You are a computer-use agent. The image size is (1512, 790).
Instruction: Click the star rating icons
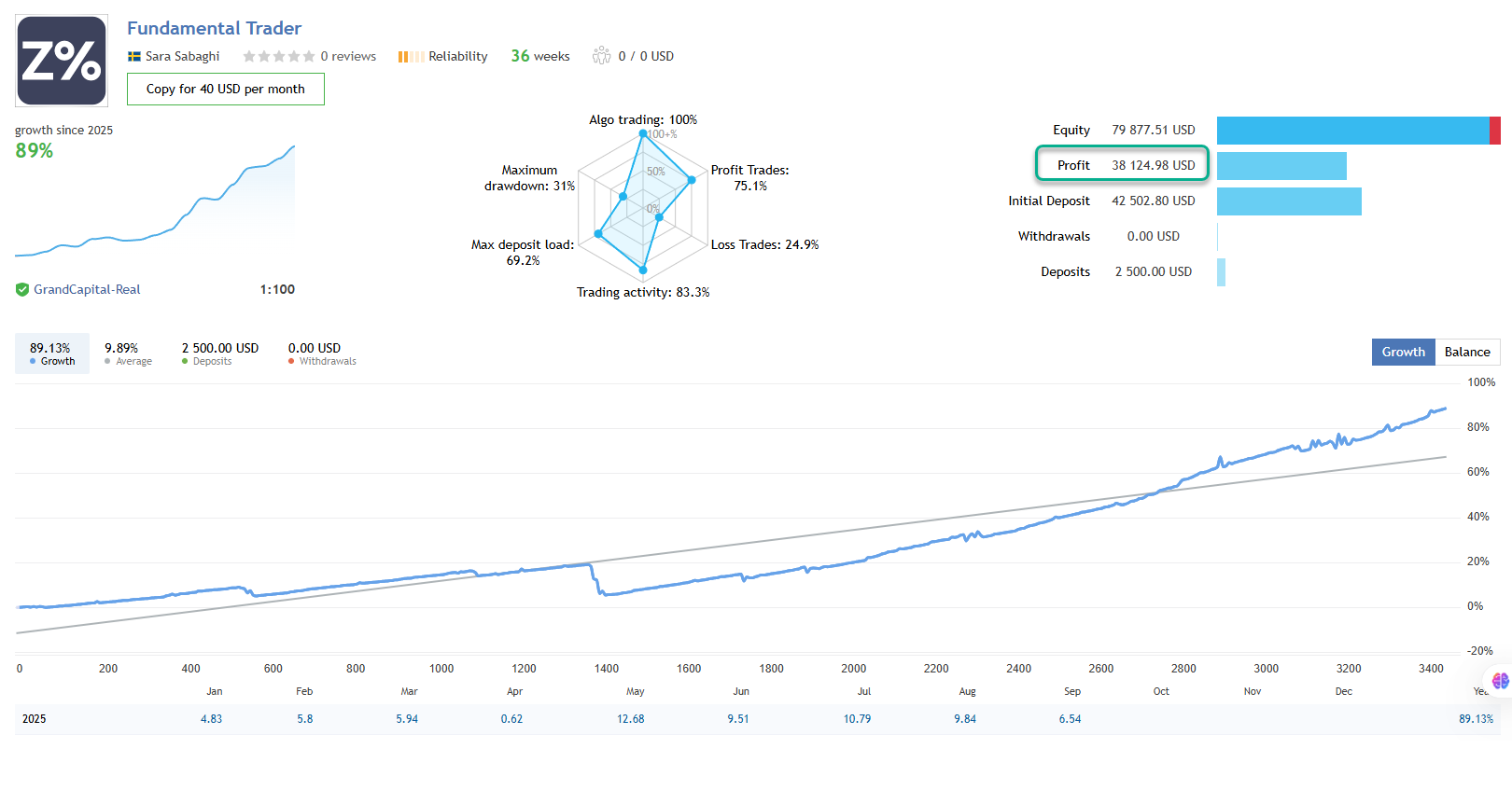click(278, 57)
